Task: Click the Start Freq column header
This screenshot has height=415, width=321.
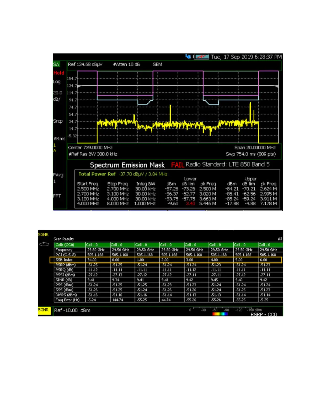Action: [88, 184]
